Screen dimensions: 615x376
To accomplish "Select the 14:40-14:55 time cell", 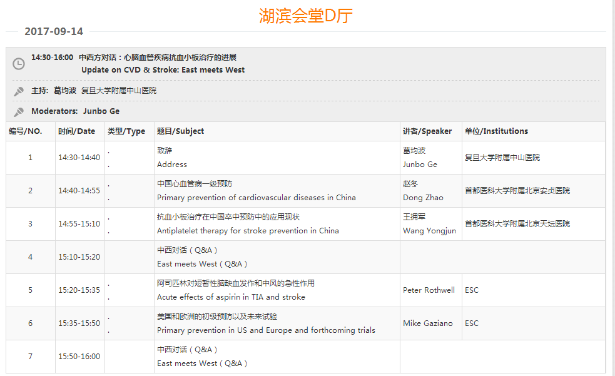I will coord(79,191).
